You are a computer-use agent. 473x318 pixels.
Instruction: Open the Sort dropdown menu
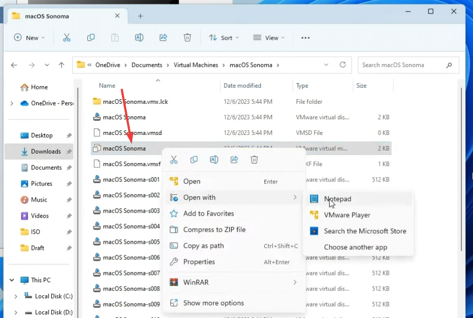[x=224, y=38]
